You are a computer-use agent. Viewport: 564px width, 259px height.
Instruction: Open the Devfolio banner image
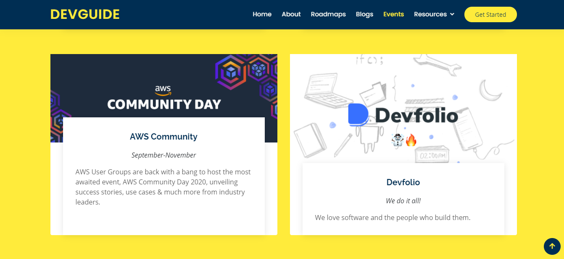403,108
